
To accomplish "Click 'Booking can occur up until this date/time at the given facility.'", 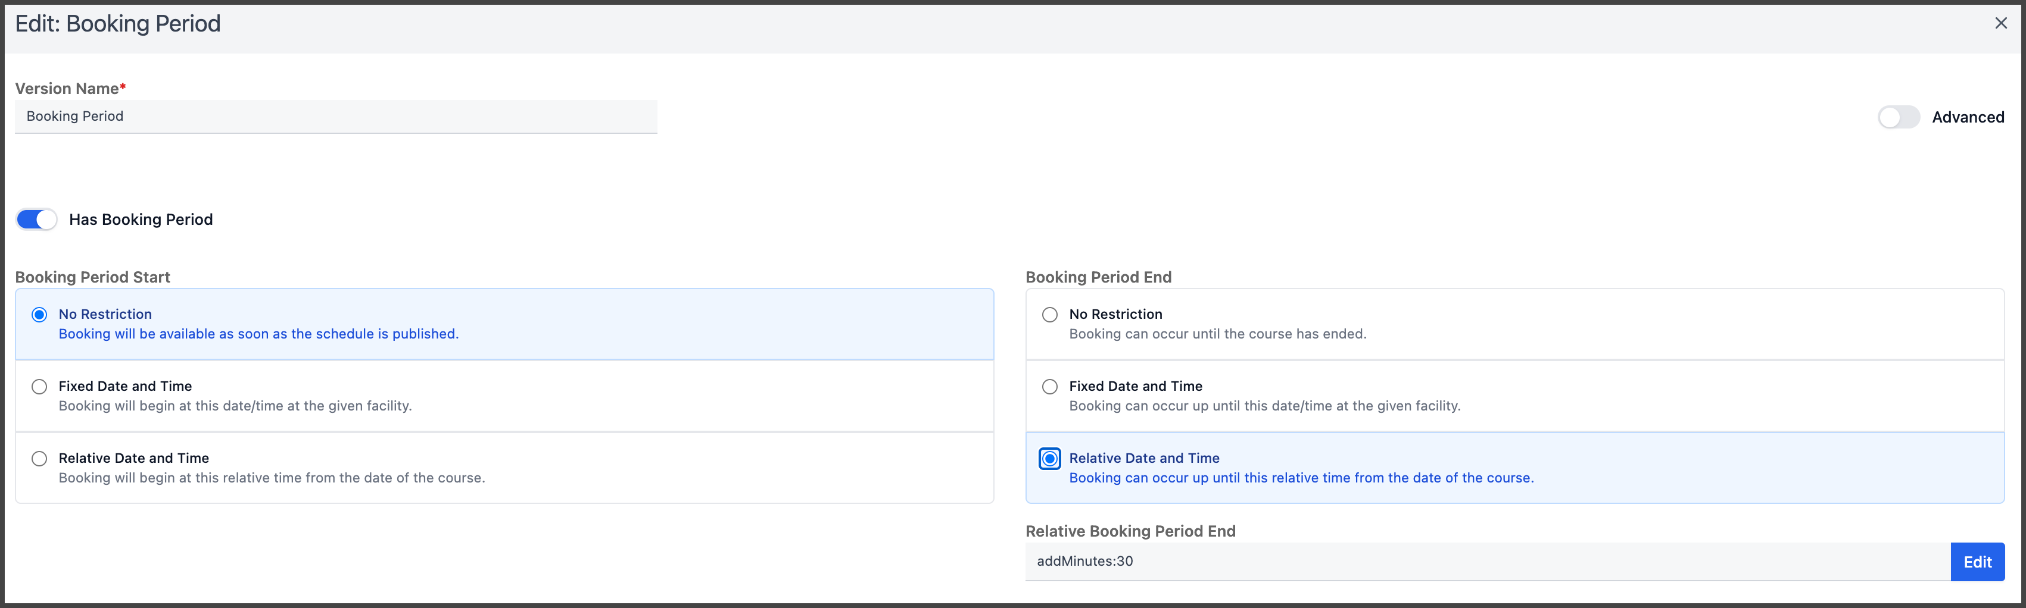I will 1265,406.
